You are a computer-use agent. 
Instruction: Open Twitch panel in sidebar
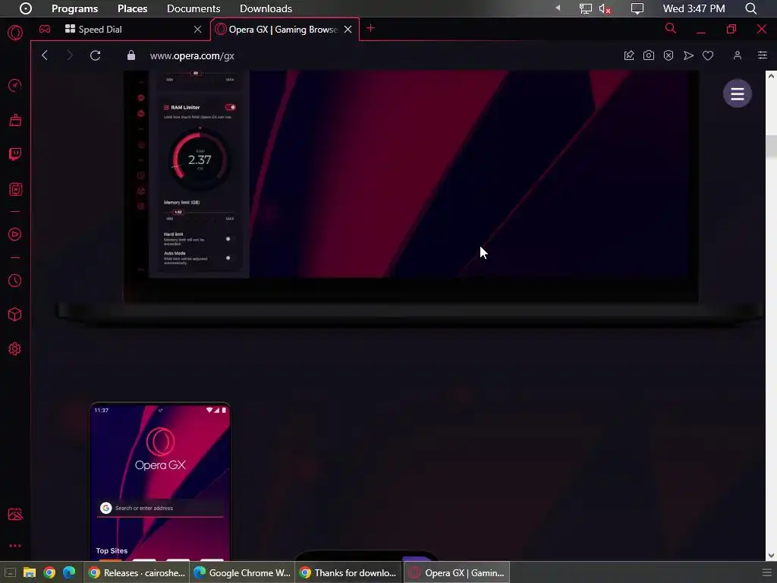(15, 154)
